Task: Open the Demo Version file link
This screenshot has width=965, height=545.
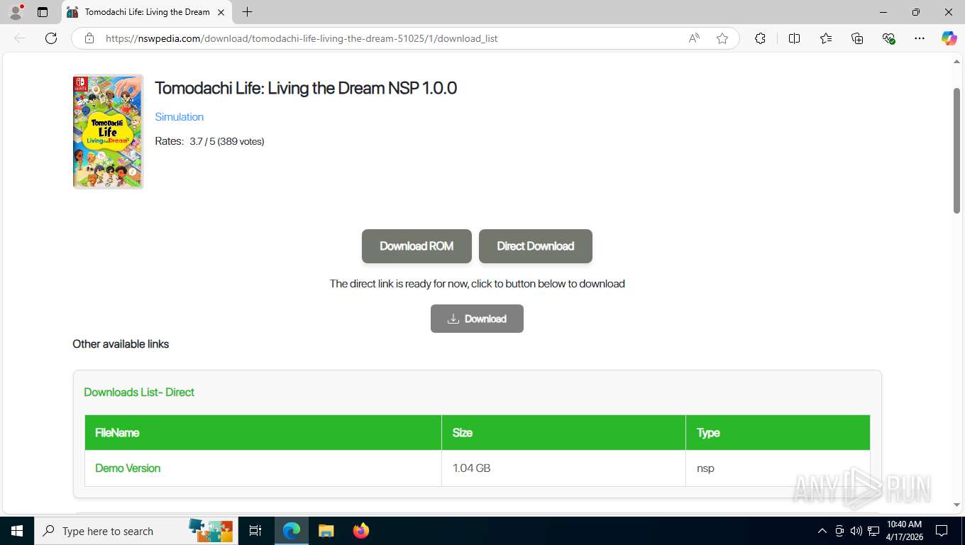Action: click(x=128, y=468)
